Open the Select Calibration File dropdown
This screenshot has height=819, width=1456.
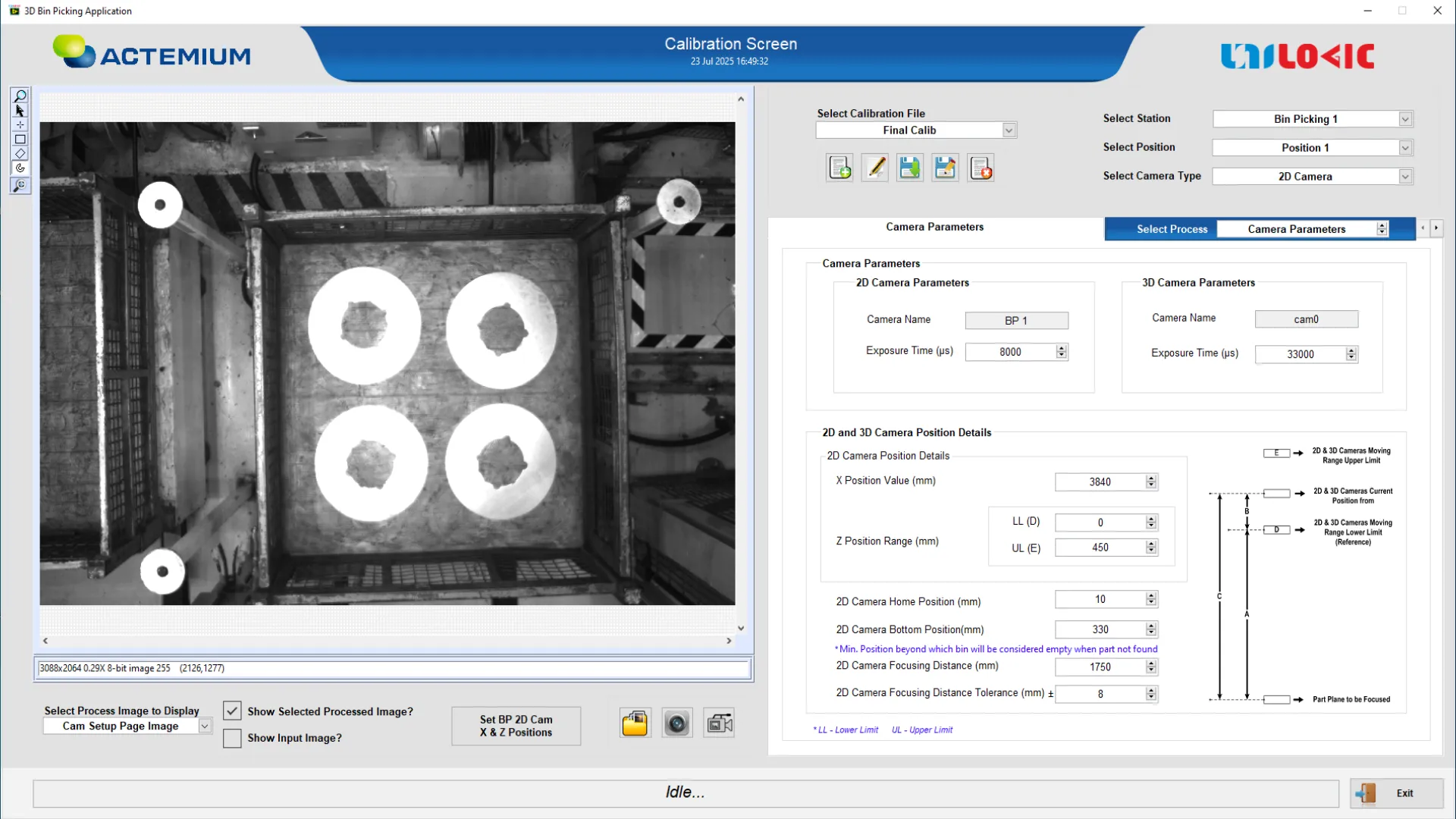click(1009, 130)
